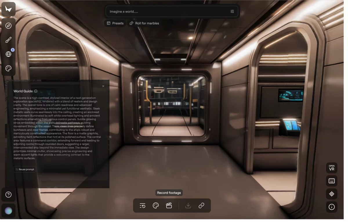
Task: Open the info icon at bottom right
Action: click(x=331, y=207)
